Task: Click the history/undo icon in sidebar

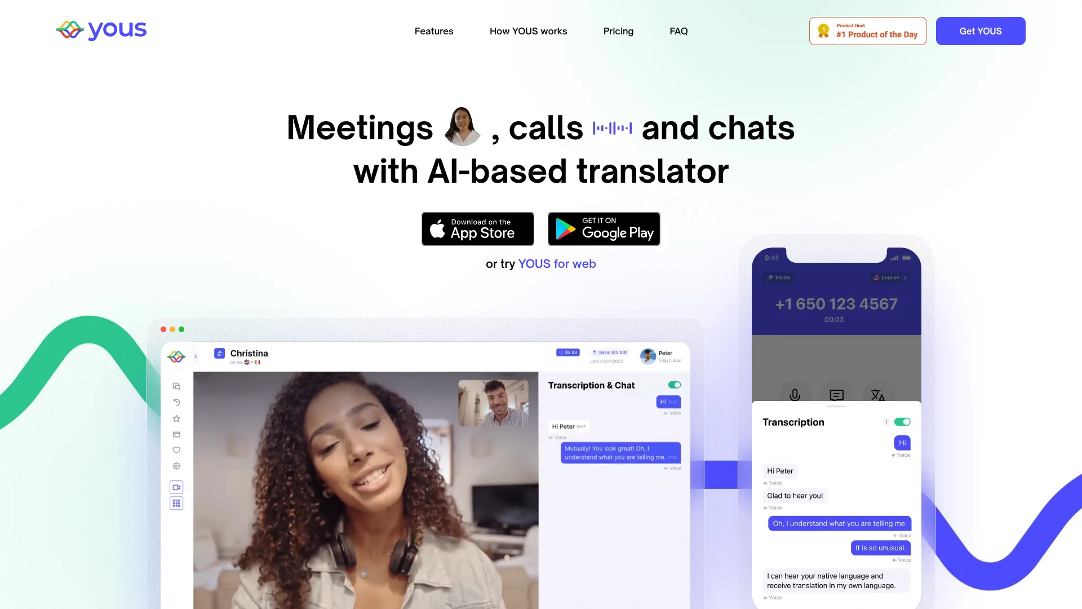Action: [x=176, y=402]
